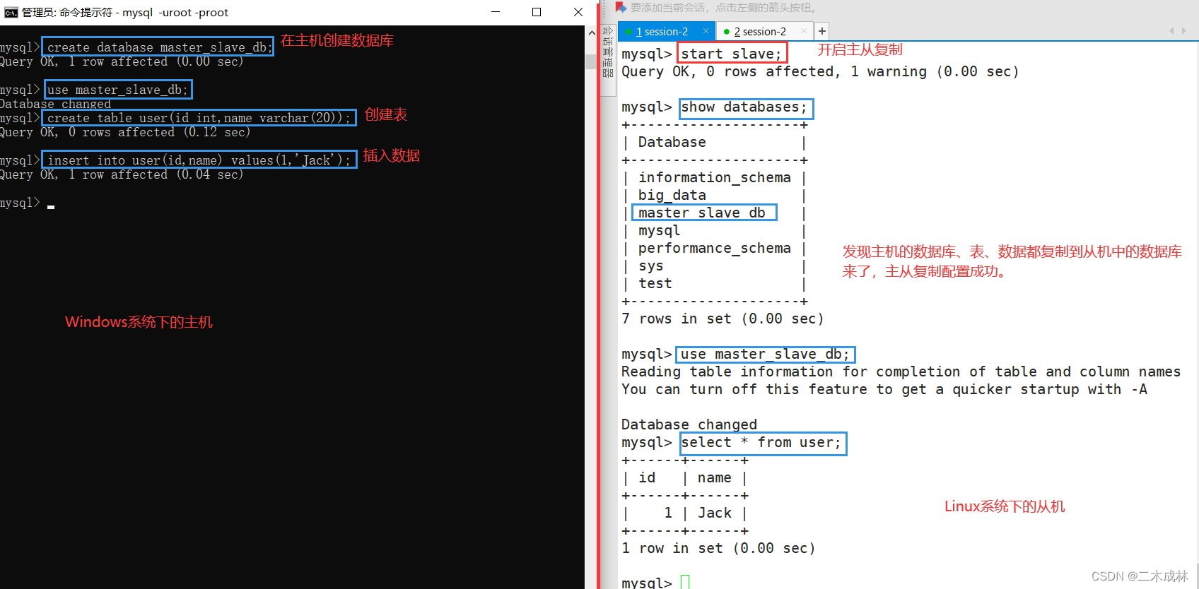Image resolution: width=1199 pixels, height=589 pixels.
Task: Click the command prompt window title bar icon
Action: point(11,12)
